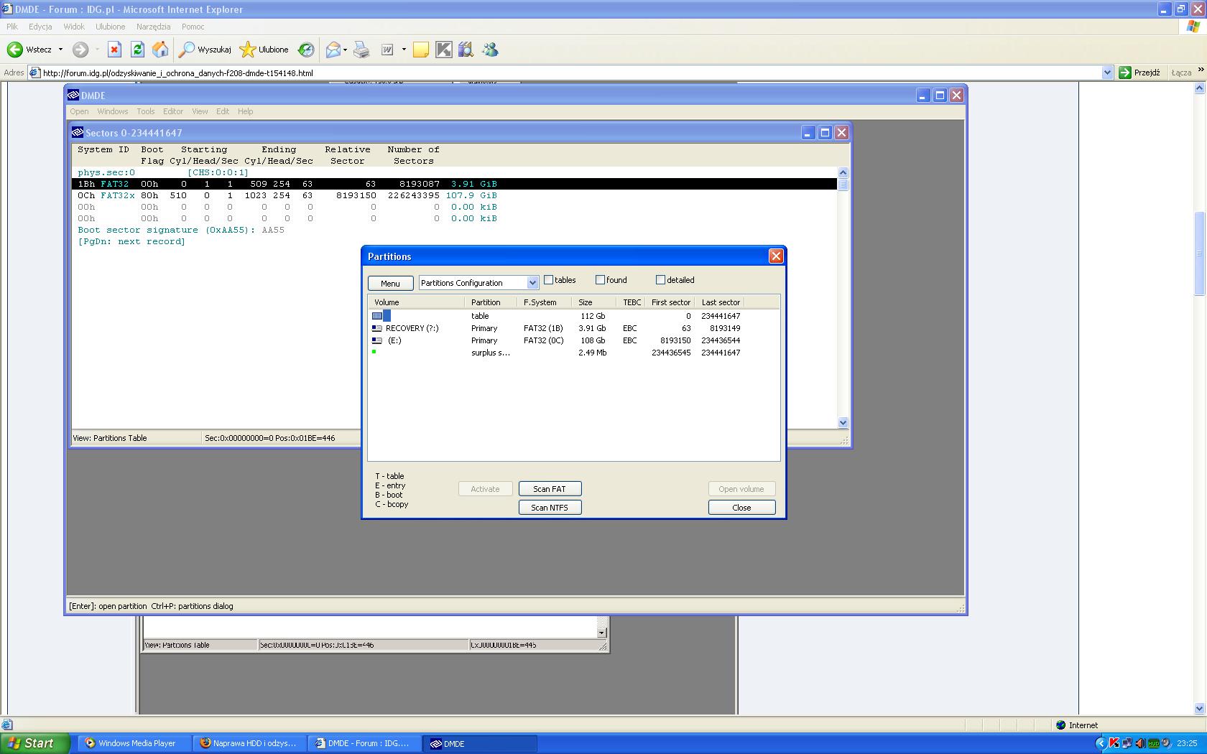Open the Wstecz history dropdown arrow

pyautogui.click(x=60, y=50)
